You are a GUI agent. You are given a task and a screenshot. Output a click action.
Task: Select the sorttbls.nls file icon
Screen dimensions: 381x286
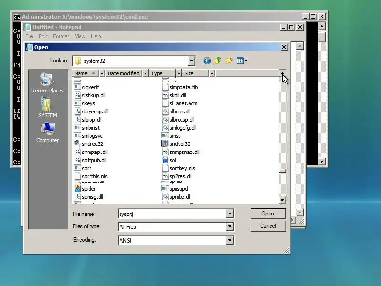[78, 176]
